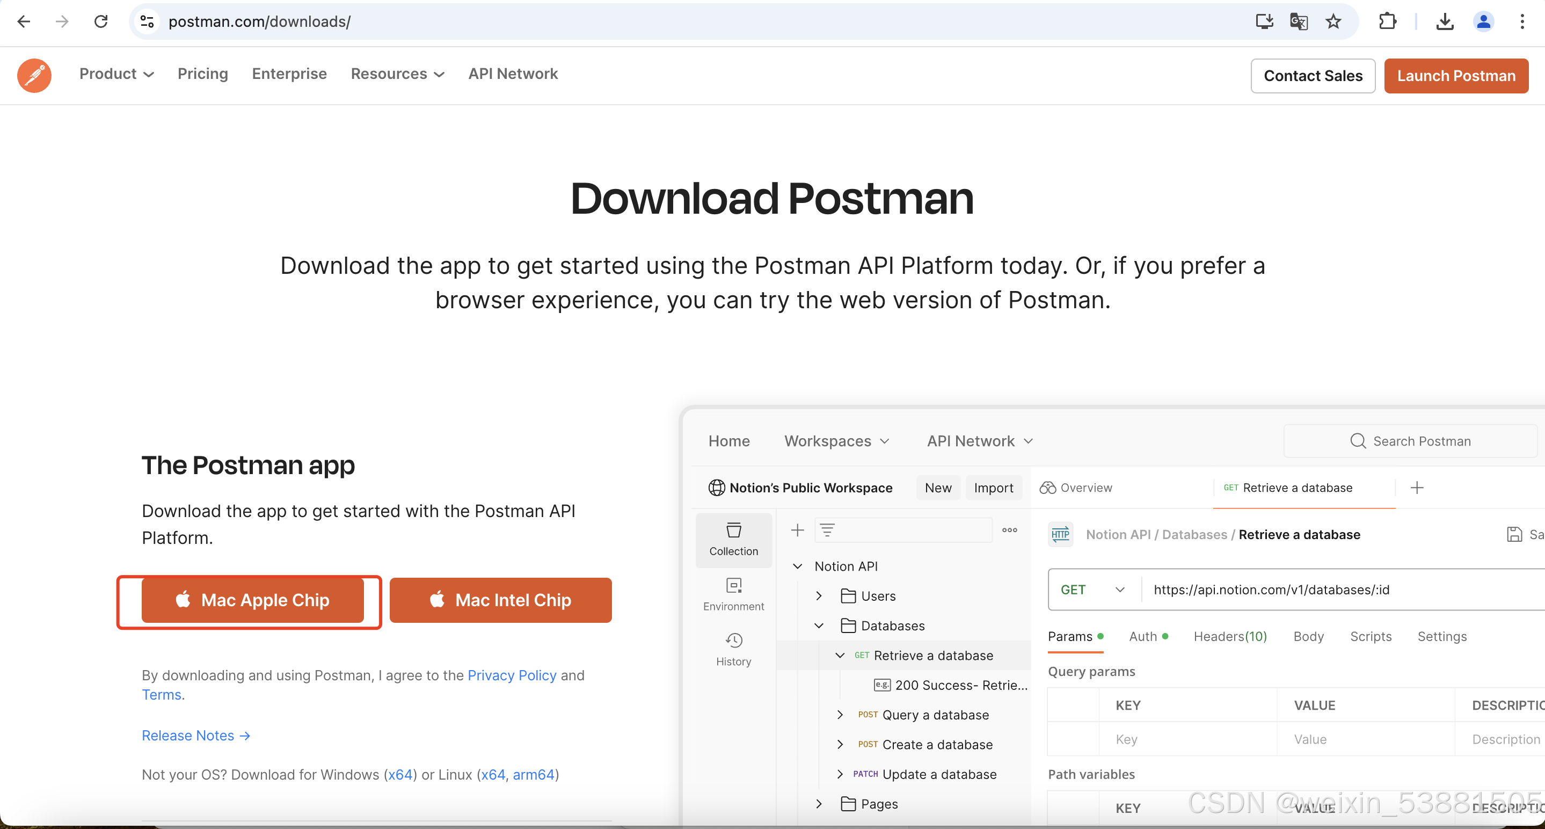Bookmark this page with the star icon
Viewport: 1545px width, 829px height.
1332,21
